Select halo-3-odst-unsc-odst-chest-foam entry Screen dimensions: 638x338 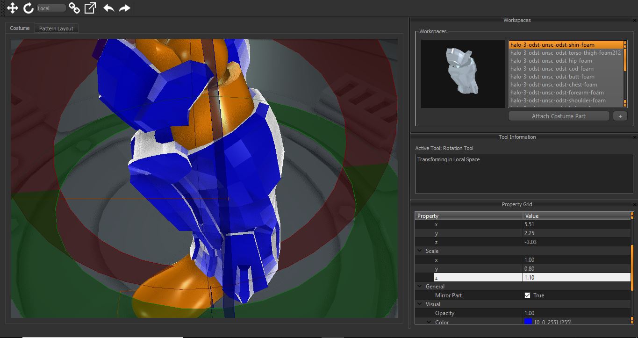coord(566,85)
